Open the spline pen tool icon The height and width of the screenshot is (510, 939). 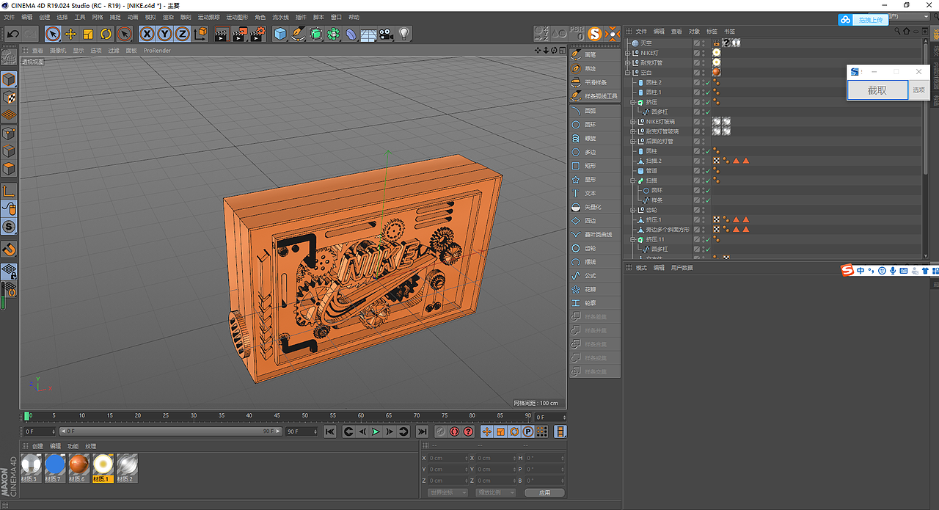[x=298, y=34]
